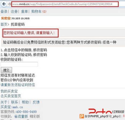Open the 帮助 footer link
The image size is (125, 120).
pos(25,102)
